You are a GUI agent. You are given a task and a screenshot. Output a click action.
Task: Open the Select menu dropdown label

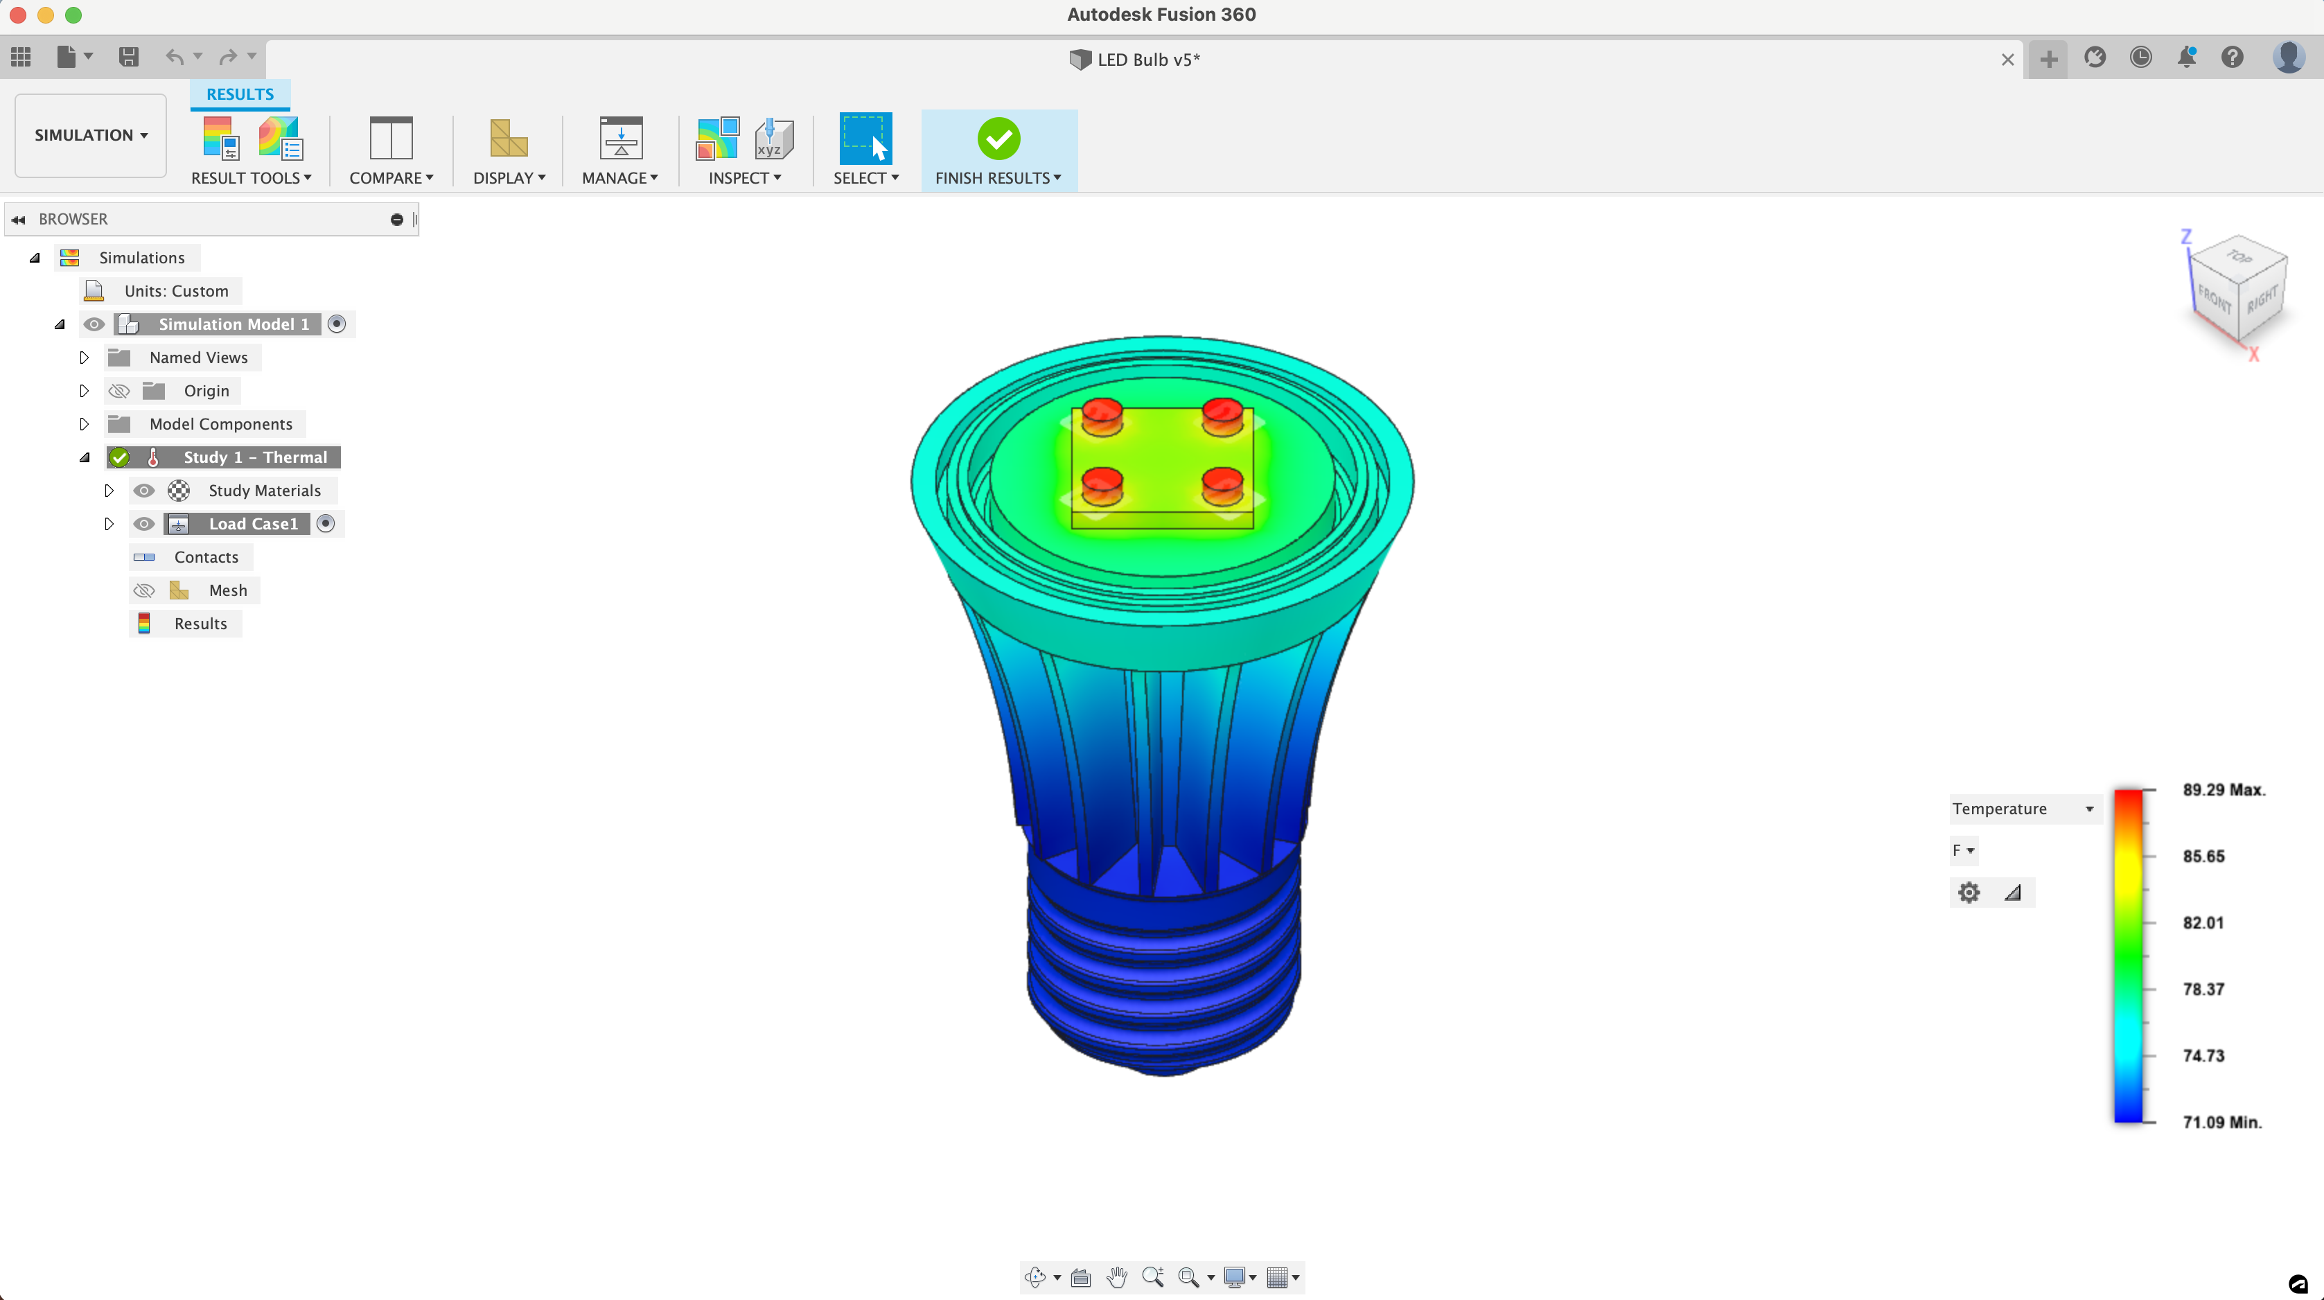click(x=865, y=177)
